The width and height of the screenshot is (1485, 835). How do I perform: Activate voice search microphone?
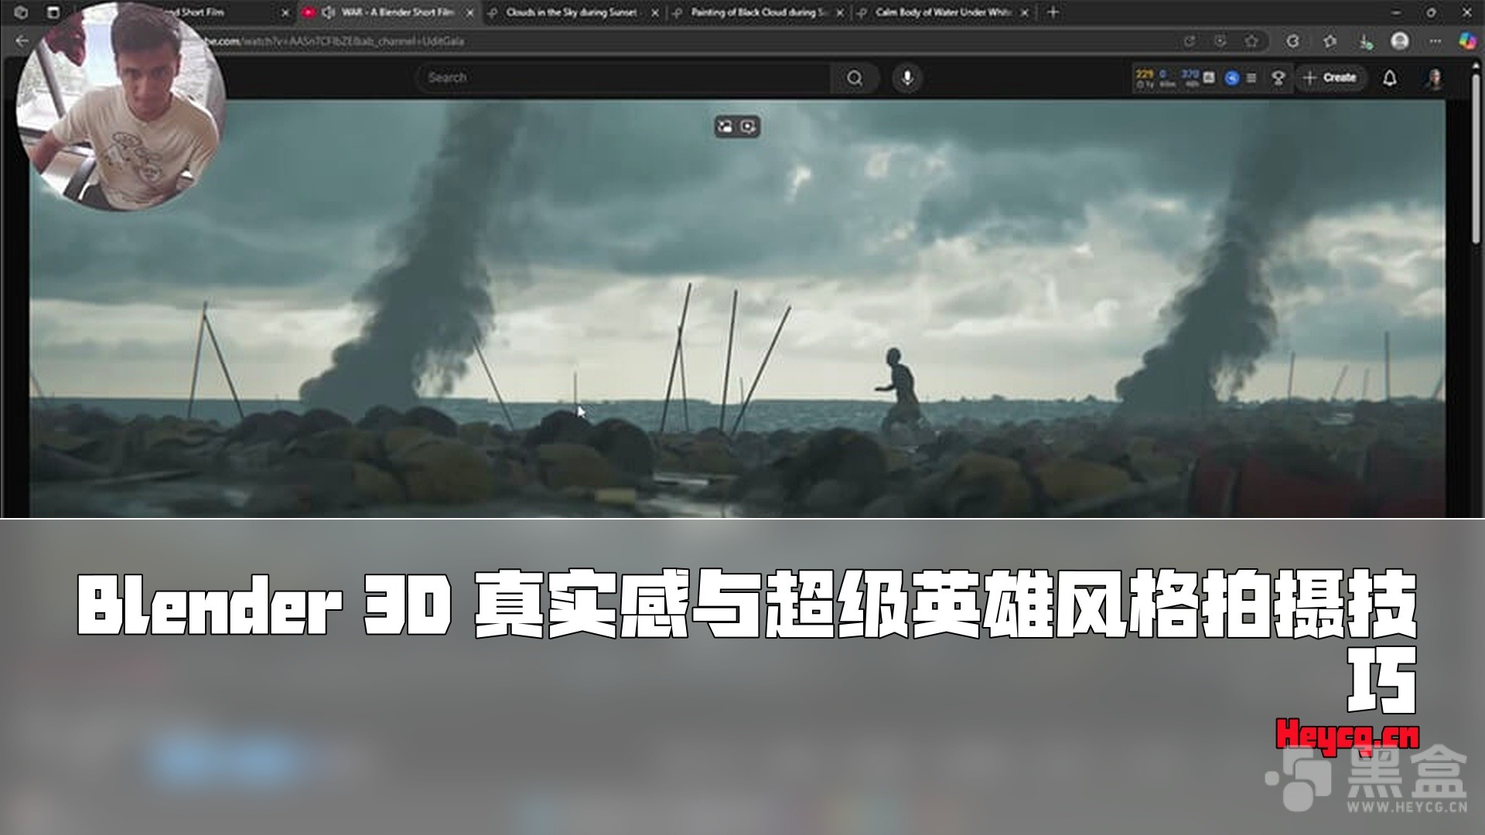click(x=907, y=77)
